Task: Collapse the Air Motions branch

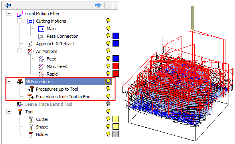Action: (x=20, y=51)
